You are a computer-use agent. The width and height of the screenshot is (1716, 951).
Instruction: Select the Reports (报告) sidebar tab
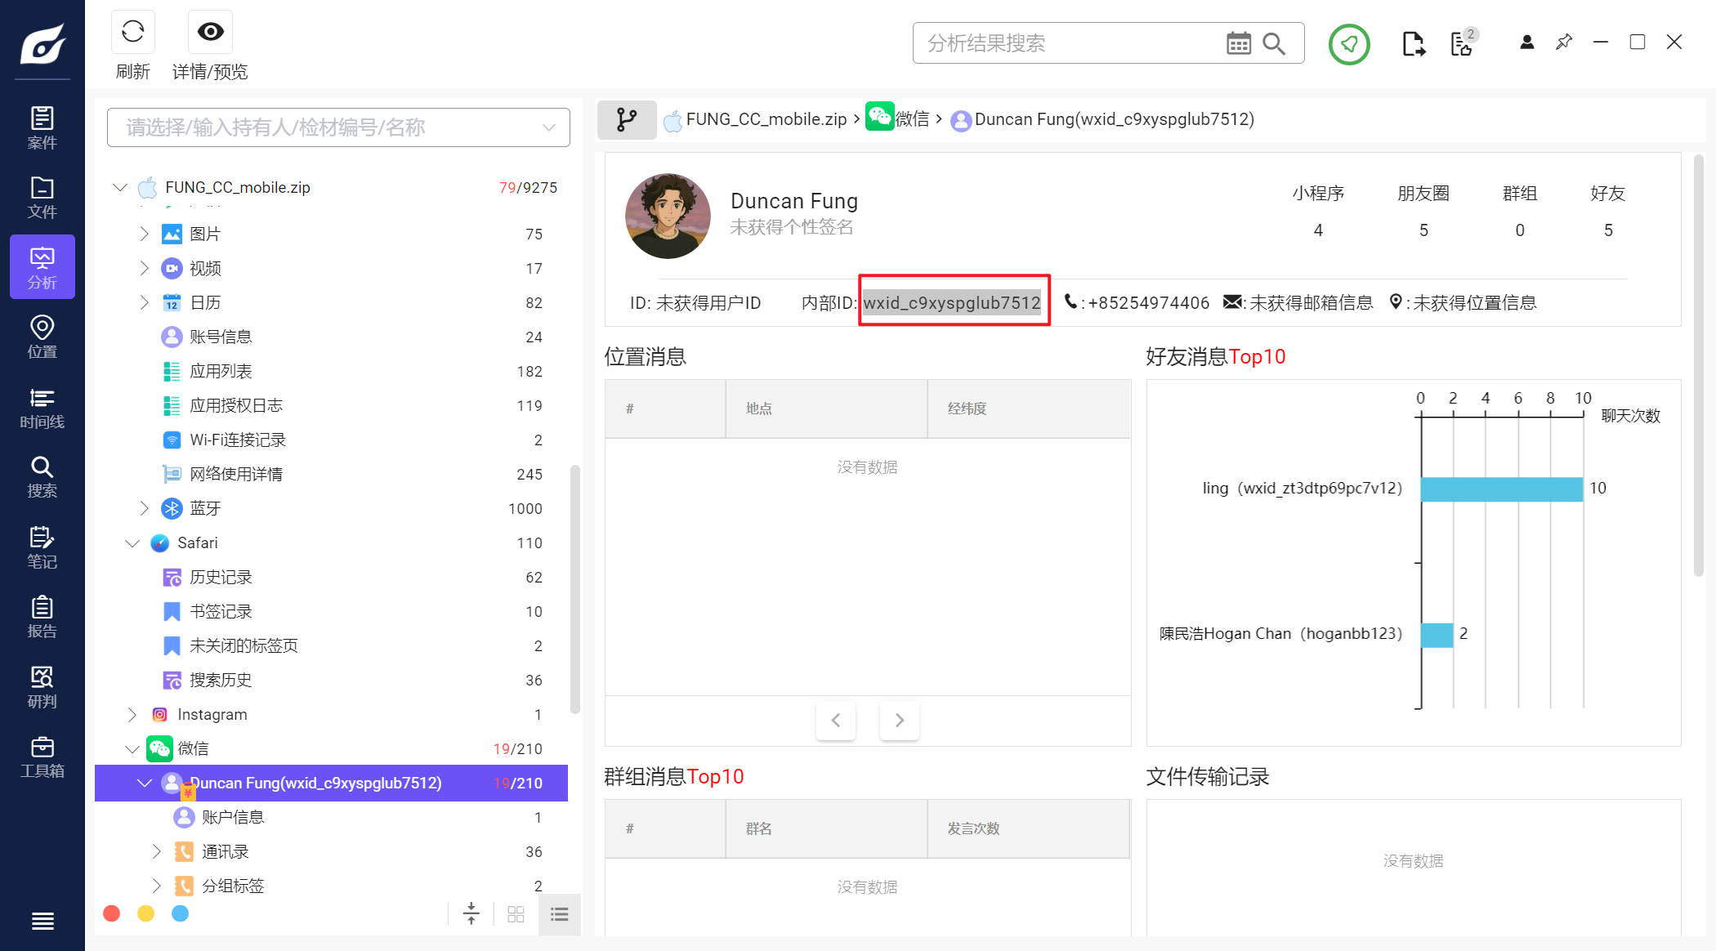pyautogui.click(x=42, y=617)
